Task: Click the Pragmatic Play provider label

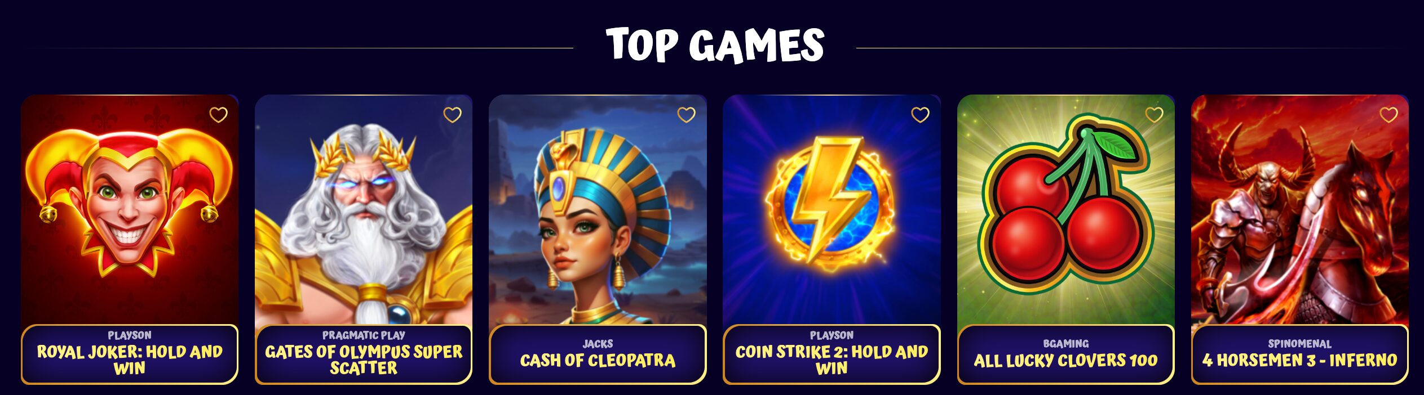Action: tap(364, 335)
